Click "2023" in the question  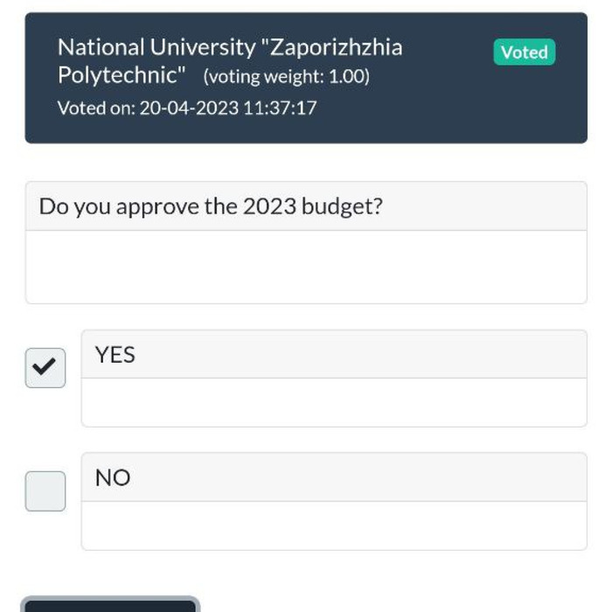(x=268, y=207)
